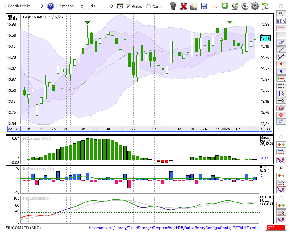
Task: Open a file with the folder icon
Action: 214,6
